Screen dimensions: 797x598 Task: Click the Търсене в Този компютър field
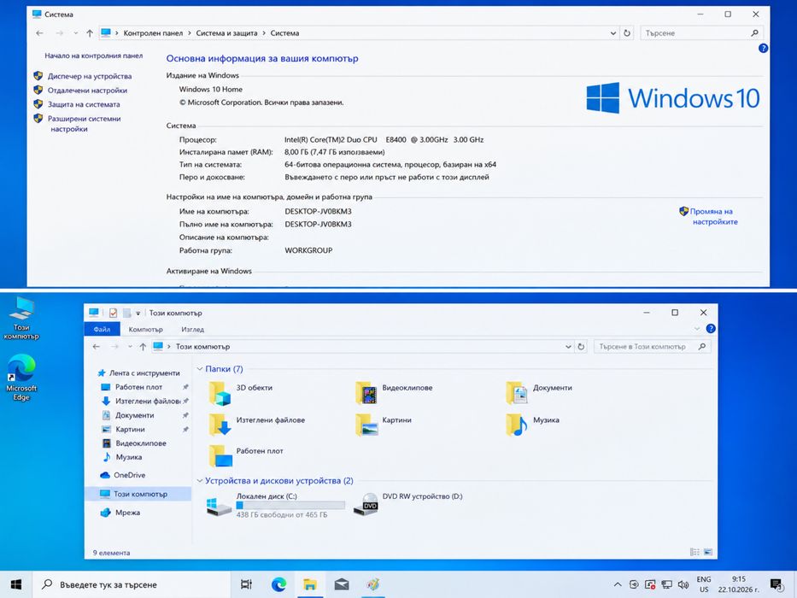point(652,347)
